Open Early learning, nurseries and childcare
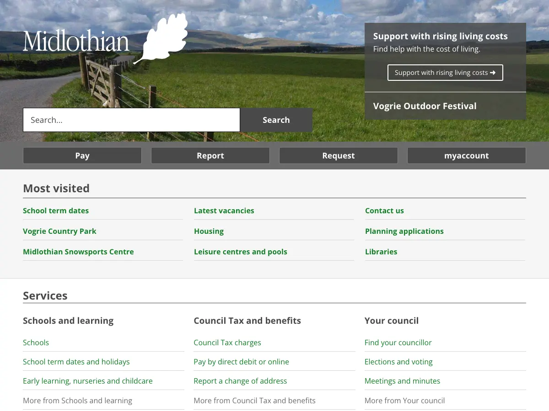Image resolution: width=549 pixels, height=411 pixels. tap(88, 381)
